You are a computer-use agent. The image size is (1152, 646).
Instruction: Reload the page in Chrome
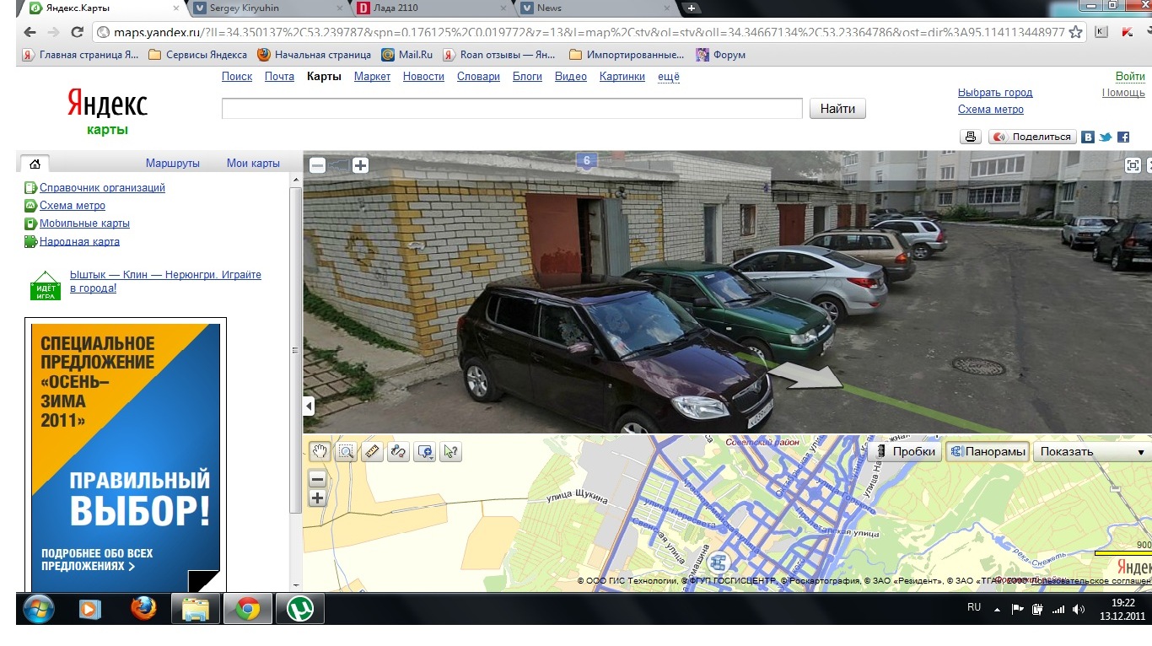click(77, 32)
